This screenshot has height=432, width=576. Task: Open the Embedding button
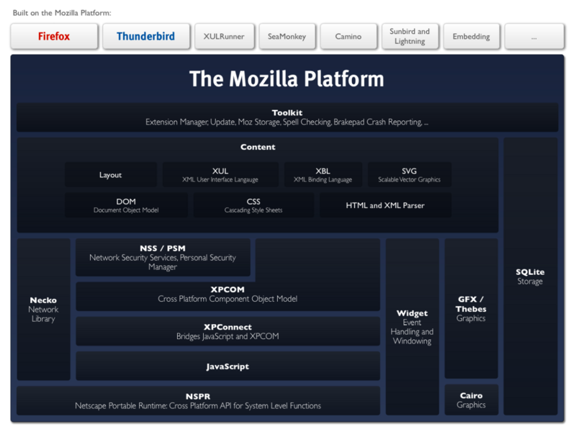click(471, 36)
